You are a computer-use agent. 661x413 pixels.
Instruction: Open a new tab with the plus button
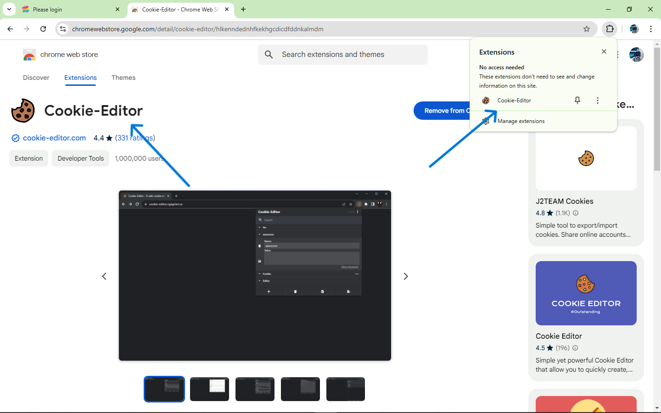tap(243, 9)
